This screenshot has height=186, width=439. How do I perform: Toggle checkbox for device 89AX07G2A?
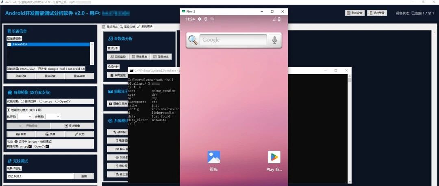(x=9, y=45)
